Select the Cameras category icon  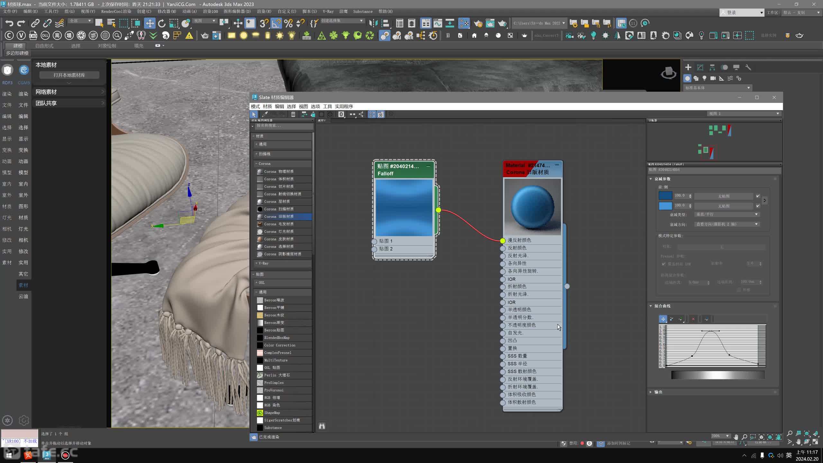tap(713, 78)
